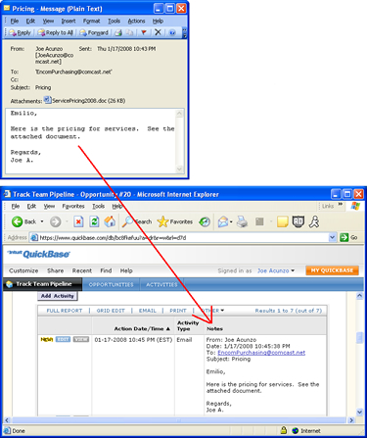The height and width of the screenshot is (438, 367).
Task: Open Find in QuickBase menu
Action: coord(106,270)
